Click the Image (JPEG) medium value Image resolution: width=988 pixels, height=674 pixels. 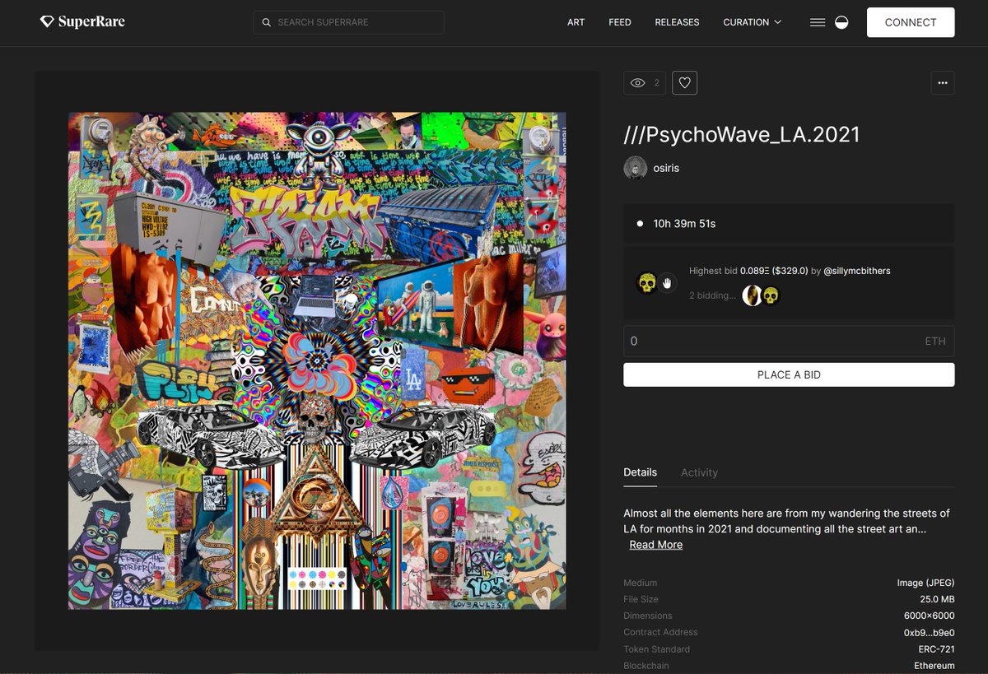[926, 583]
